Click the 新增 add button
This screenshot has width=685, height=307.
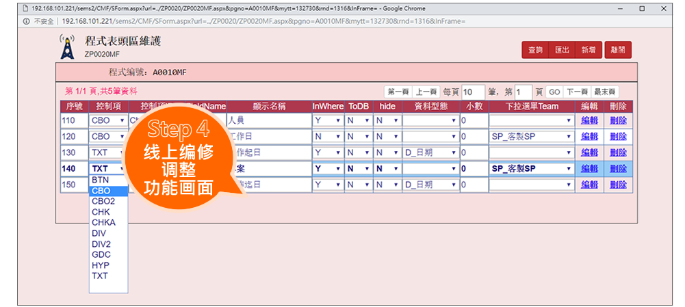588,50
